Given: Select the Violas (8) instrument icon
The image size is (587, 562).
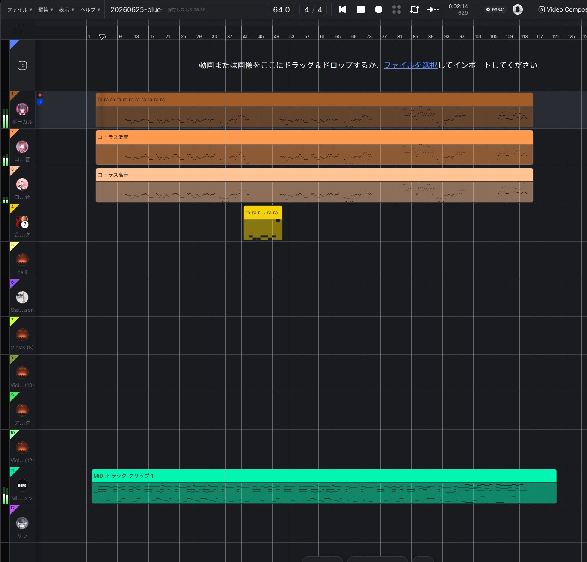Looking at the screenshot, I should tap(22, 335).
